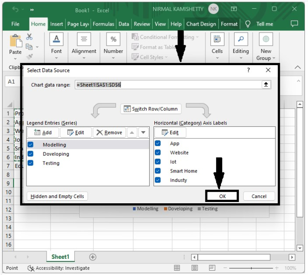Click the New Group circle icon

pos(266,39)
